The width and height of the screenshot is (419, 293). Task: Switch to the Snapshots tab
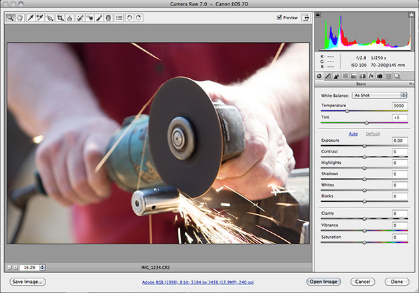[397, 76]
